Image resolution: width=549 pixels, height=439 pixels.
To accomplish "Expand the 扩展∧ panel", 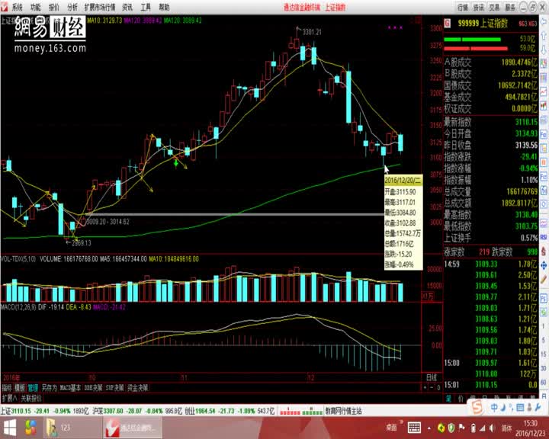I will point(9,398).
